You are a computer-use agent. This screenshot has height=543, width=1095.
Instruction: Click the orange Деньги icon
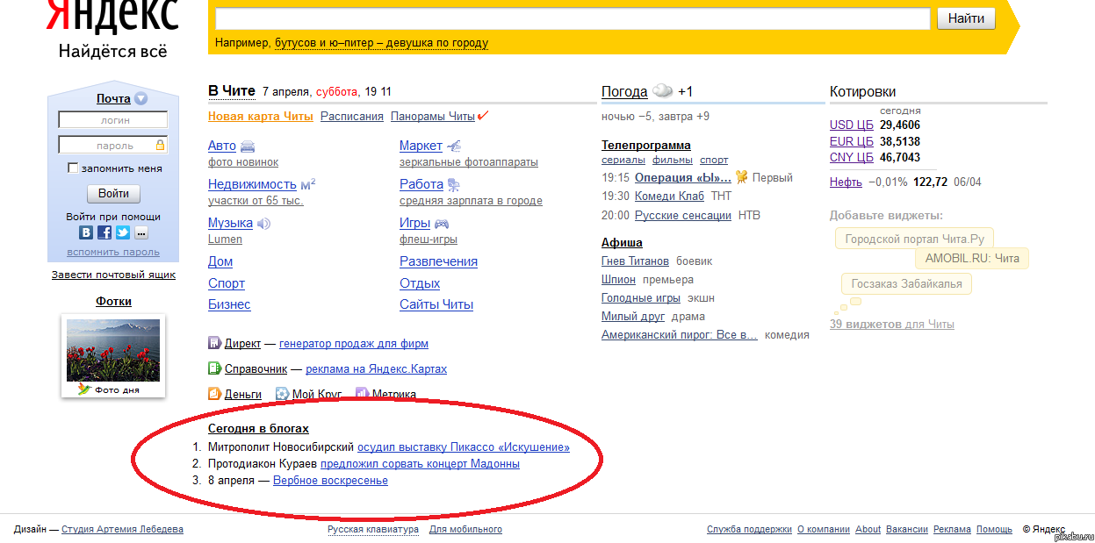[x=214, y=394]
